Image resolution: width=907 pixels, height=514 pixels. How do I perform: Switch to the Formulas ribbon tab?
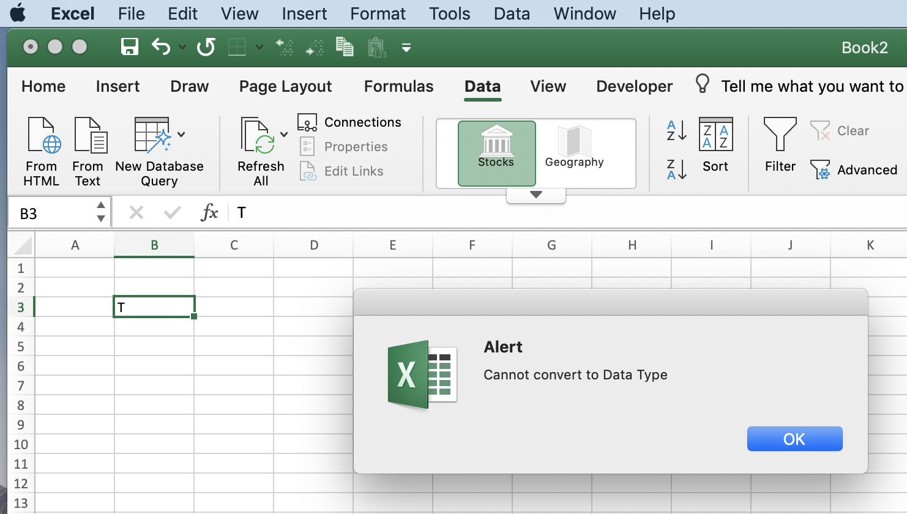pos(398,86)
